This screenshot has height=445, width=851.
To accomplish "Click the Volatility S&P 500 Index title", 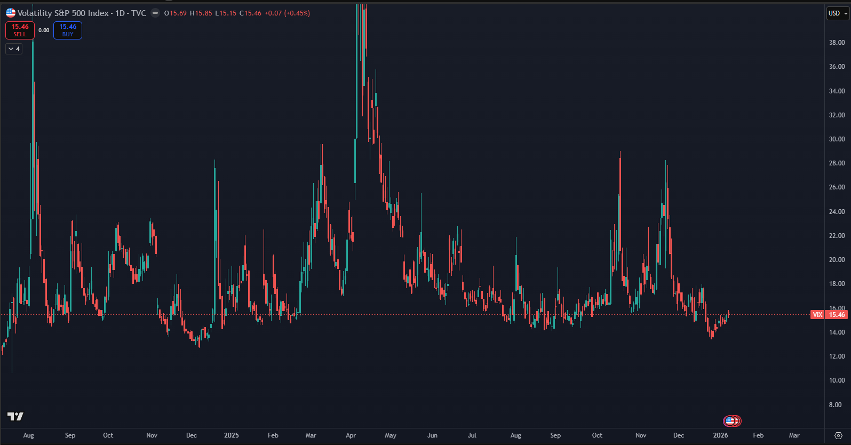I will click(x=63, y=13).
